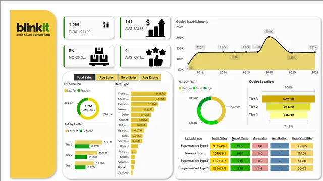Click the 78K starting data point
323x181 pixels.
pos(188,64)
